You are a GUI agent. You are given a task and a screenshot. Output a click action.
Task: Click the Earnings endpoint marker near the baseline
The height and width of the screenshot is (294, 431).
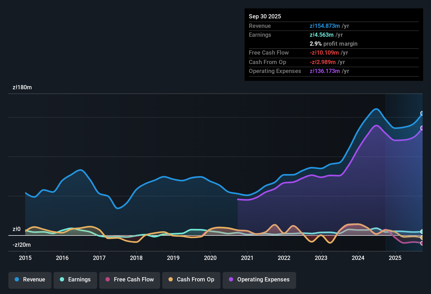click(x=422, y=232)
